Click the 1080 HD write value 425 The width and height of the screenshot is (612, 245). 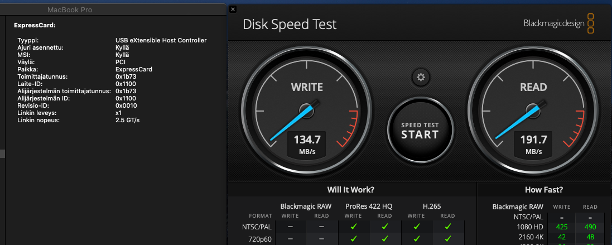(562, 227)
